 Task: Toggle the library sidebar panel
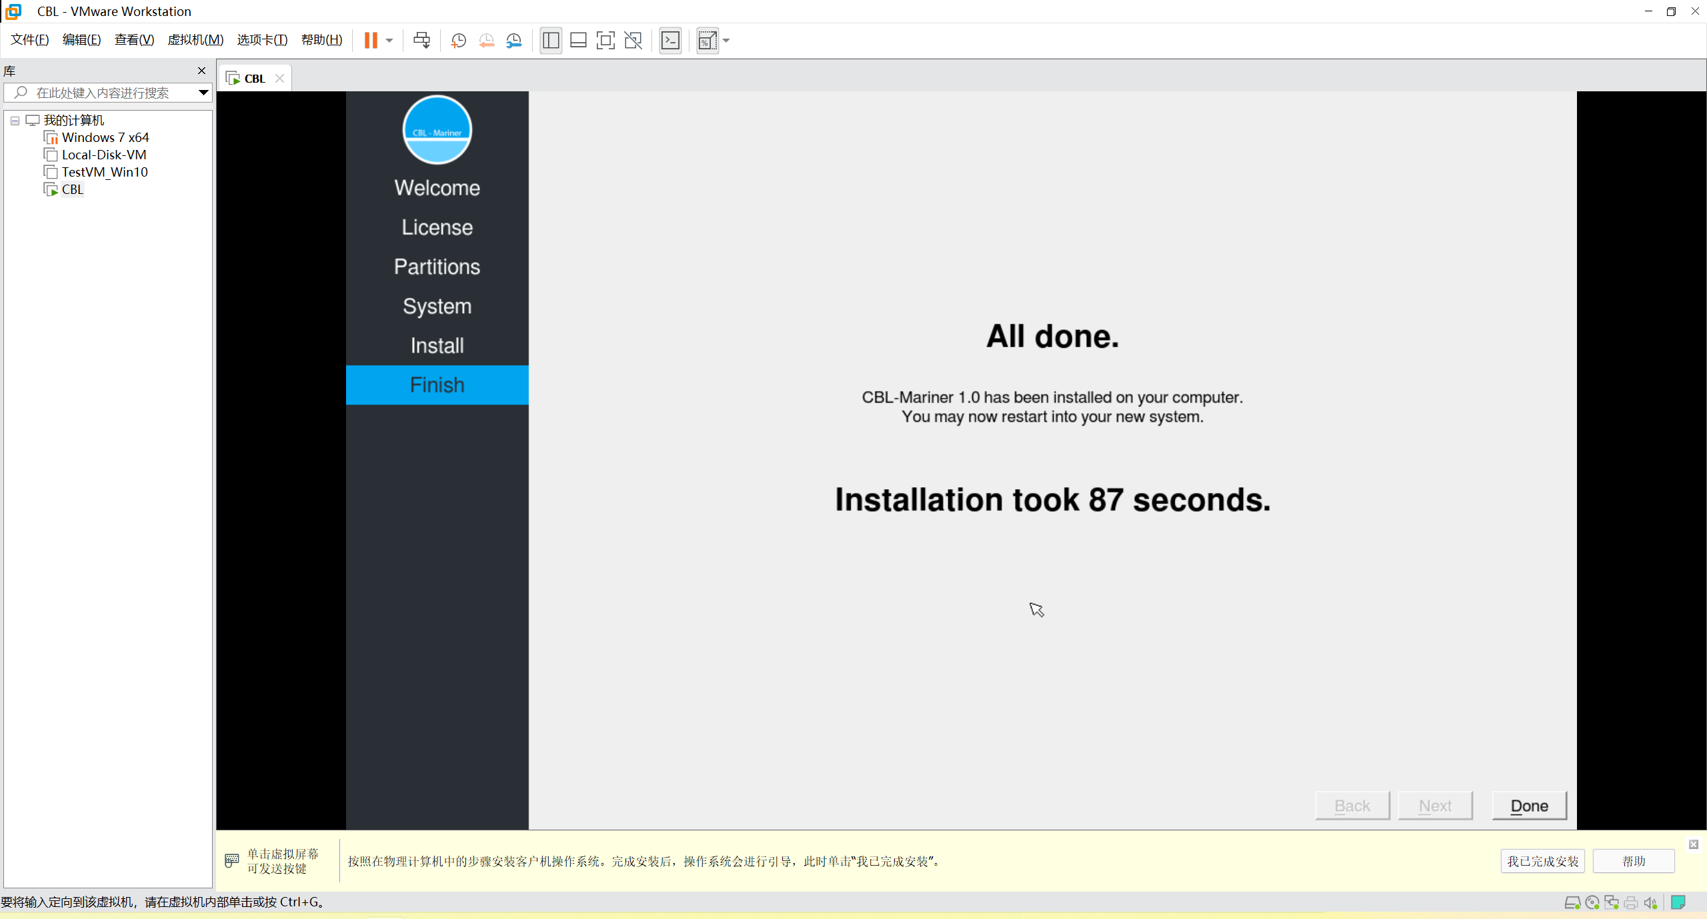coord(551,41)
